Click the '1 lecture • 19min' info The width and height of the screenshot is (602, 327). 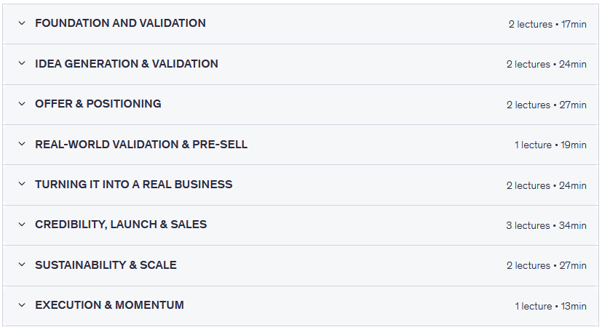(x=550, y=145)
